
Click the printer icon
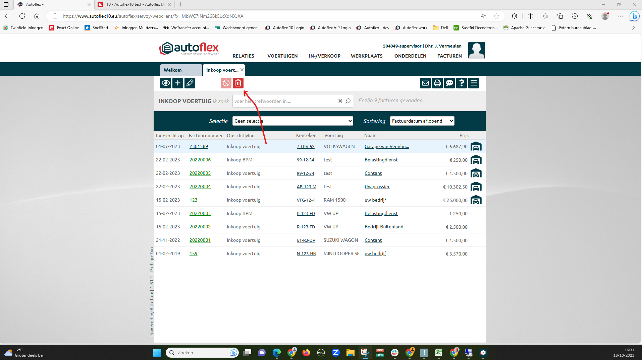tap(437, 83)
